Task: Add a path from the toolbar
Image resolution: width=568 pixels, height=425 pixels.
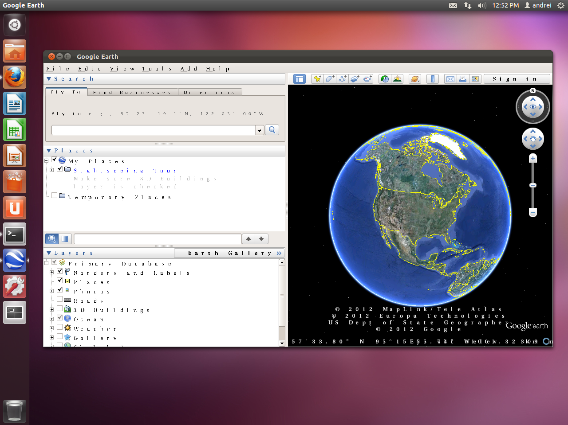Action: (342, 79)
